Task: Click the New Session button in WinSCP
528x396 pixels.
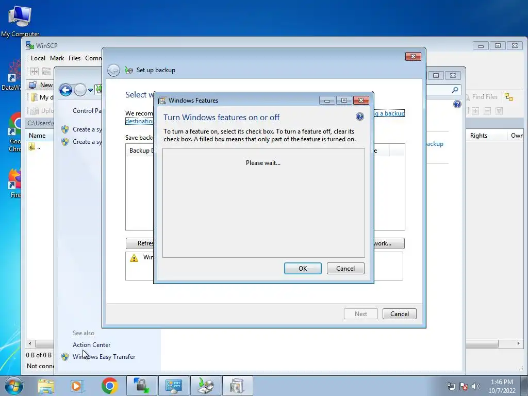Action: click(40, 85)
